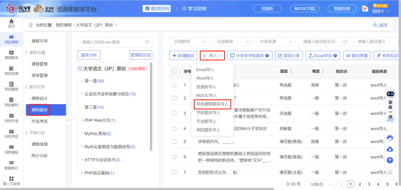
Task: Open 数据统计 sidebar icon
Action: pyautogui.click(x=11, y=165)
